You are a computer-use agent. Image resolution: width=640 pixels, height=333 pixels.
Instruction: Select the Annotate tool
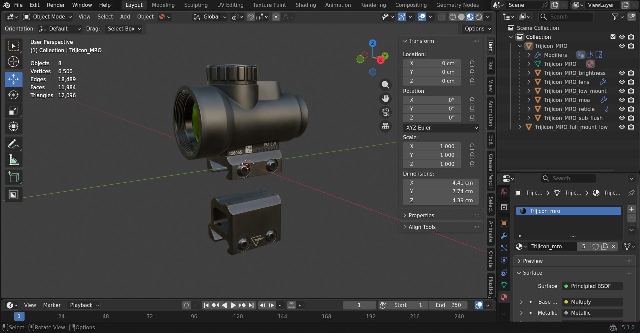click(13, 144)
